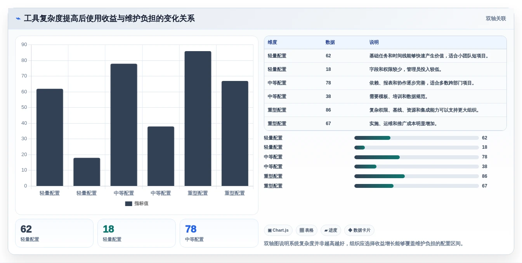Click description 需要模板、培训和数据规范
Image resolution: width=522 pixels, height=263 pixels.
tap(399, 96)
